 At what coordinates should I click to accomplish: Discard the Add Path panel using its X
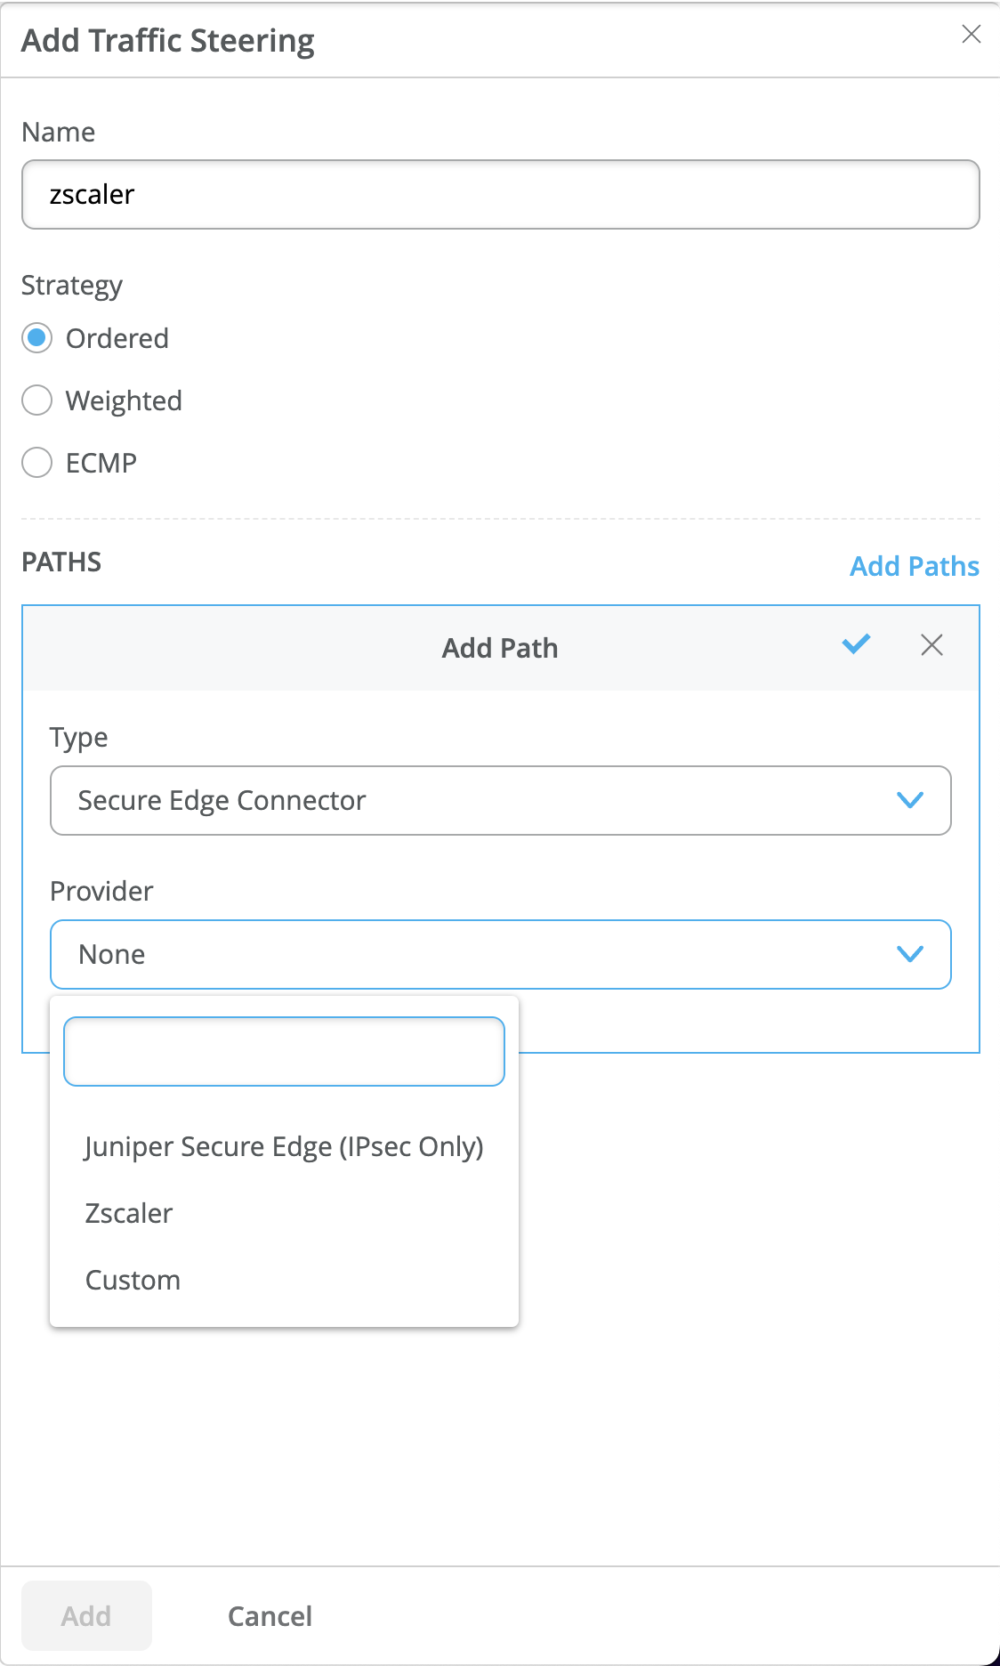coord(931,645)
